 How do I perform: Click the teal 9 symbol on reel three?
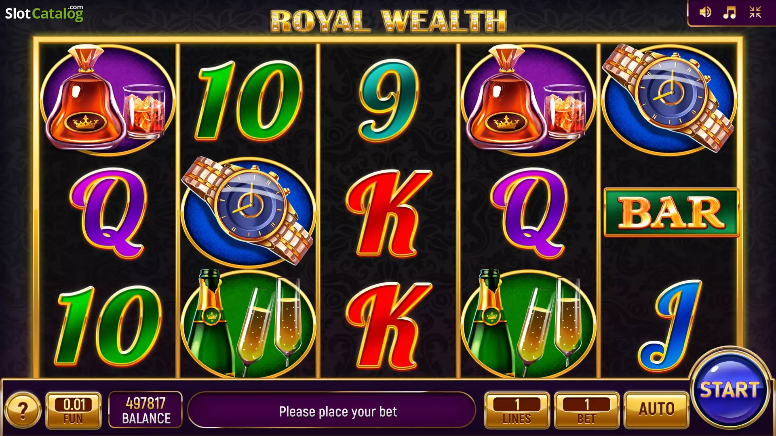pyautogui.click(x=387, y=101)
